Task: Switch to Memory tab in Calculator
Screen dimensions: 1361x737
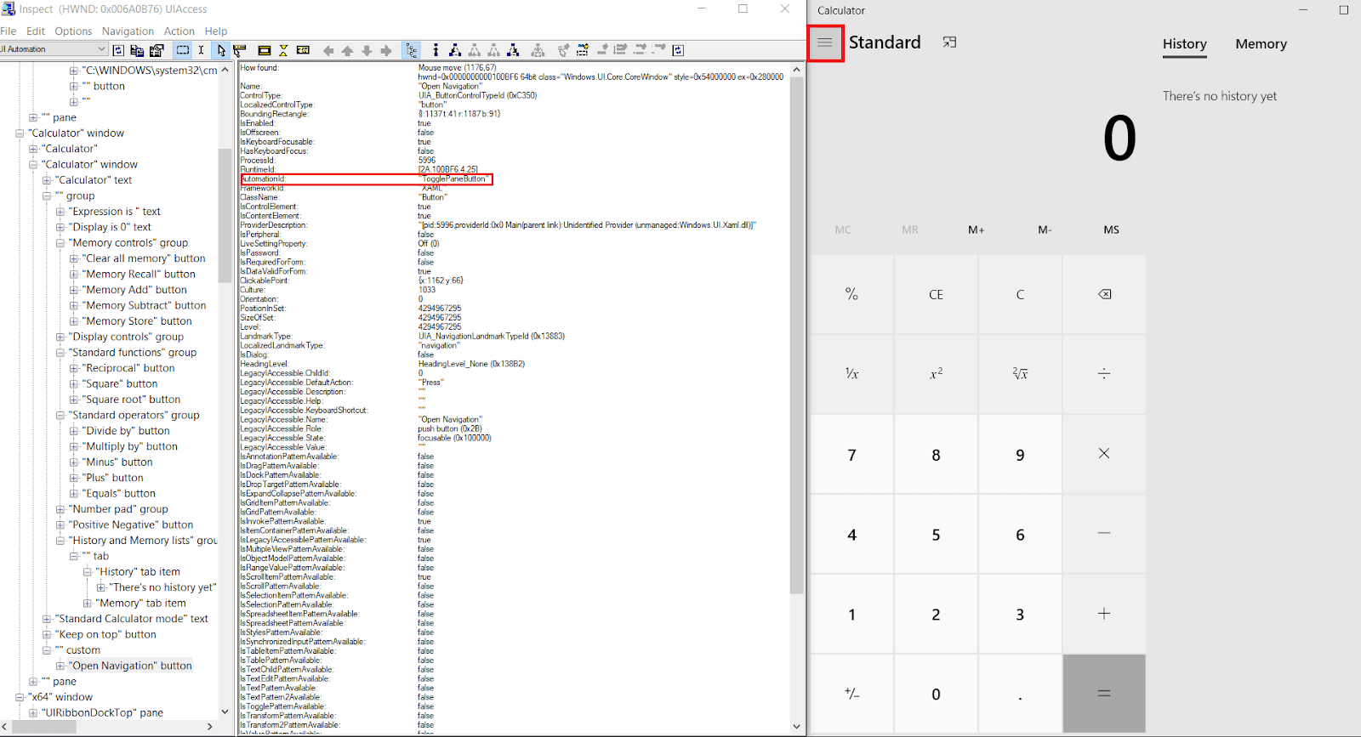Action: click(1261, 44)
